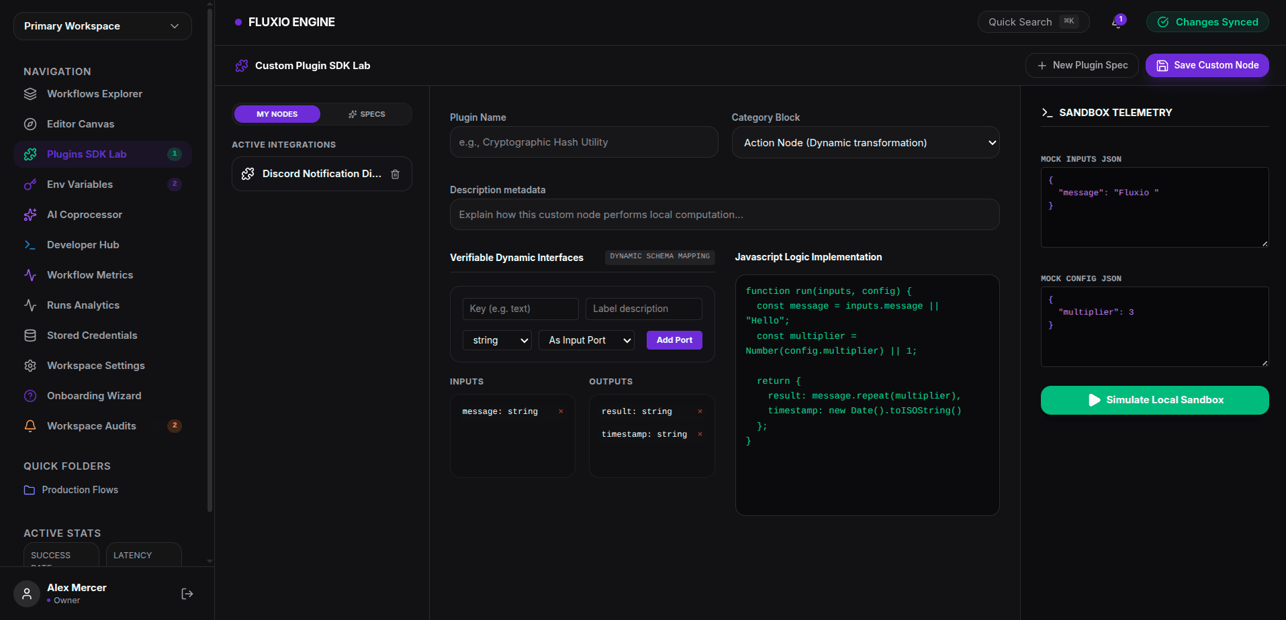Open the string port type dropdown

pos(497,340)
